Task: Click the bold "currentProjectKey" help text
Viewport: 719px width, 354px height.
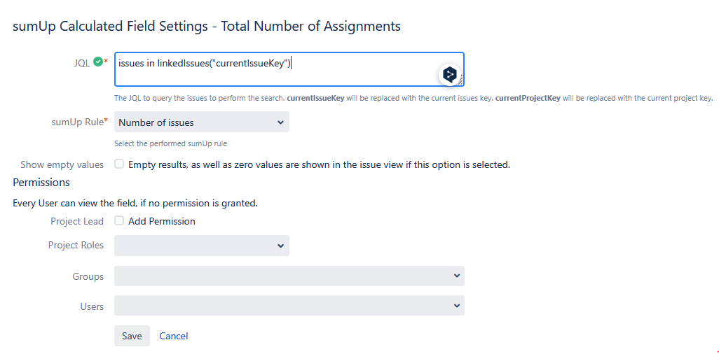Action: coord(528,98)
